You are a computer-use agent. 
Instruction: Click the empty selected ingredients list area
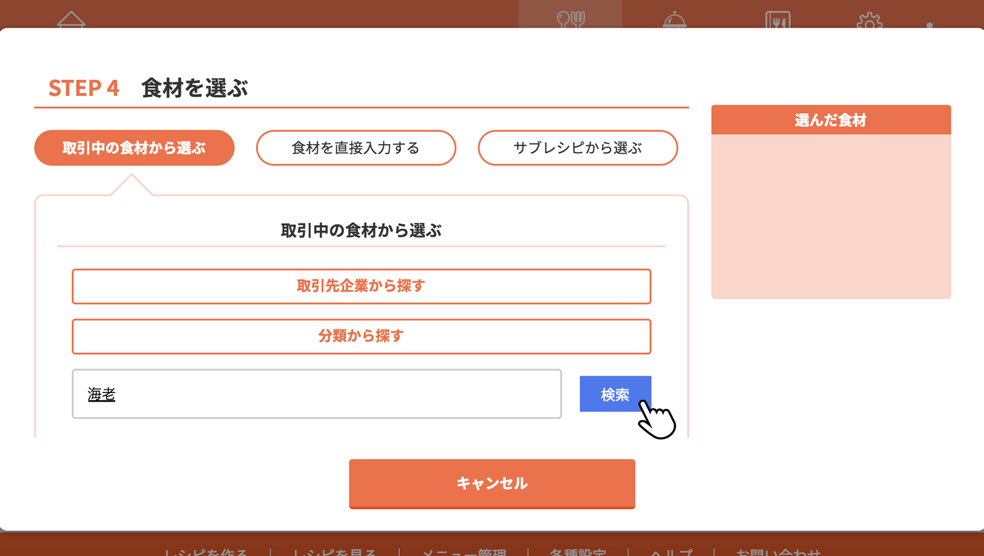[x=831, y=216]
